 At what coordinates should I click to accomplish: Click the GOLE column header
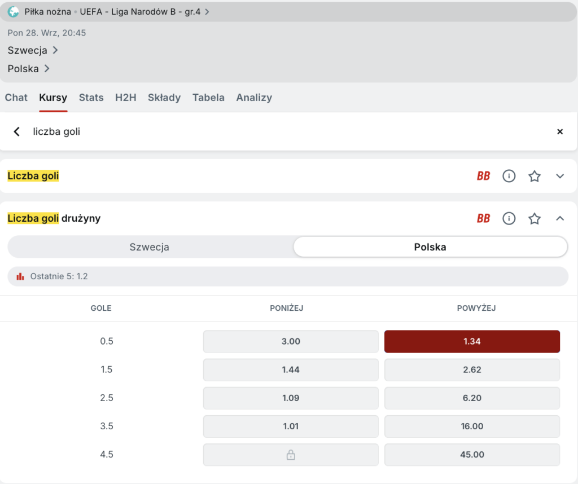point(101,309)
